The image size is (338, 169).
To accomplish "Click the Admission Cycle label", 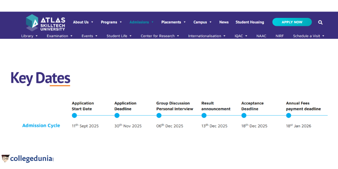I will [x=41, y=126].
